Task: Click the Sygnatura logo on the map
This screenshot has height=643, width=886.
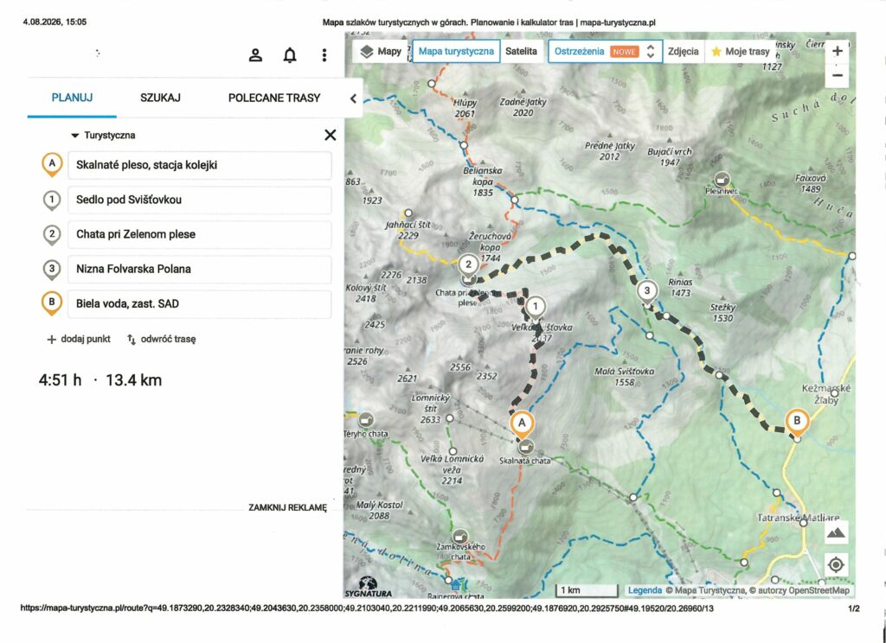Action: tap(368, 587)
